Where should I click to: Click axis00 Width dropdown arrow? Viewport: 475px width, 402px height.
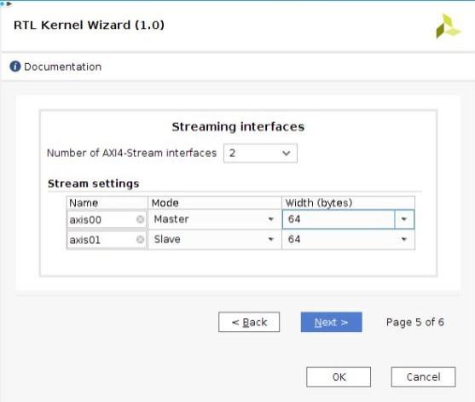point(404,219)
